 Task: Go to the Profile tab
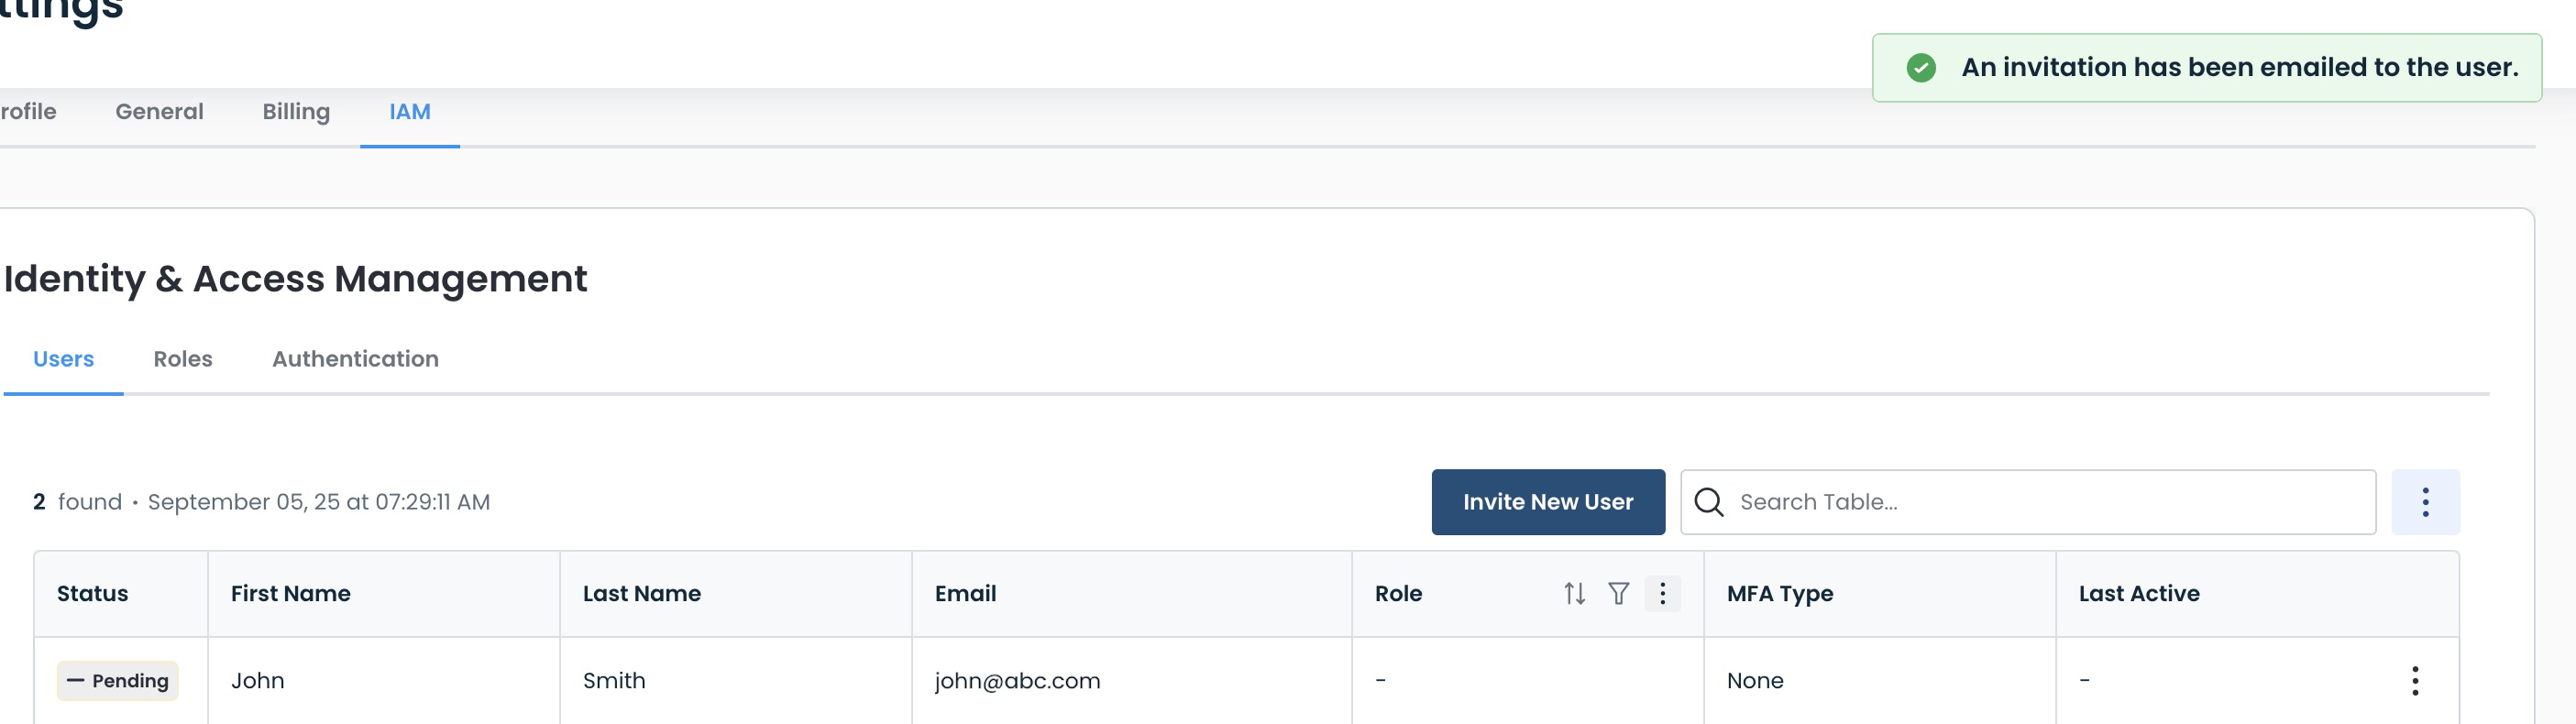click(28, 112)
